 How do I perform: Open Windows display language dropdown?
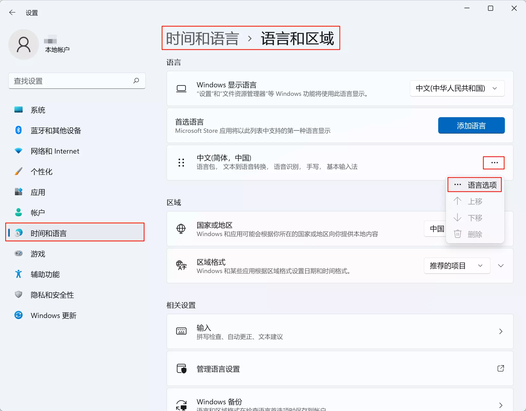coord(457,88)
